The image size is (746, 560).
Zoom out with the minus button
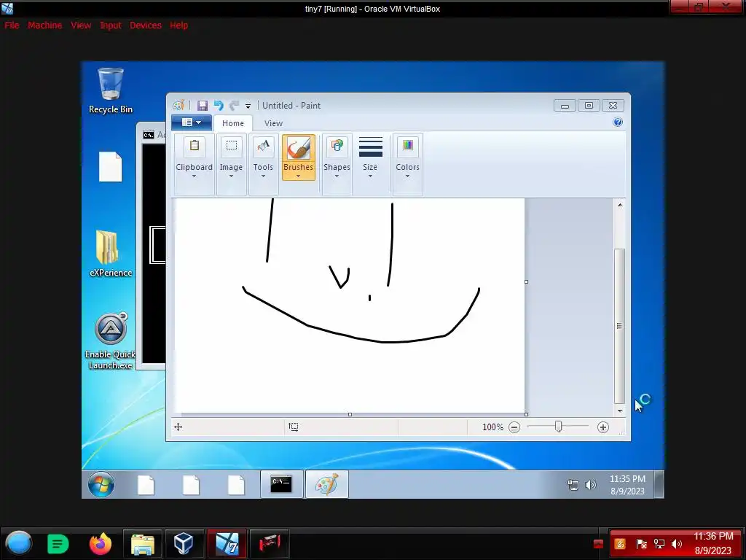tap(514, 427)
